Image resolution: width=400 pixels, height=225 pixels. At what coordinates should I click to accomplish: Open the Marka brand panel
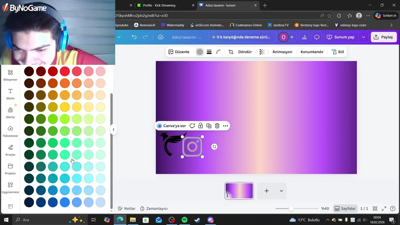click(10, 113)
